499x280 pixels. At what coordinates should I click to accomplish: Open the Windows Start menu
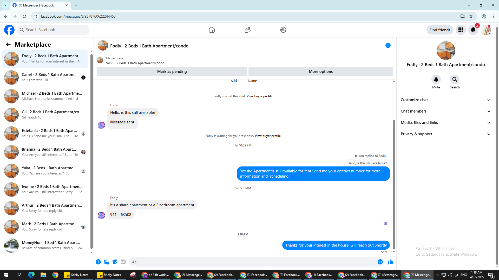(x=6, y=275)
